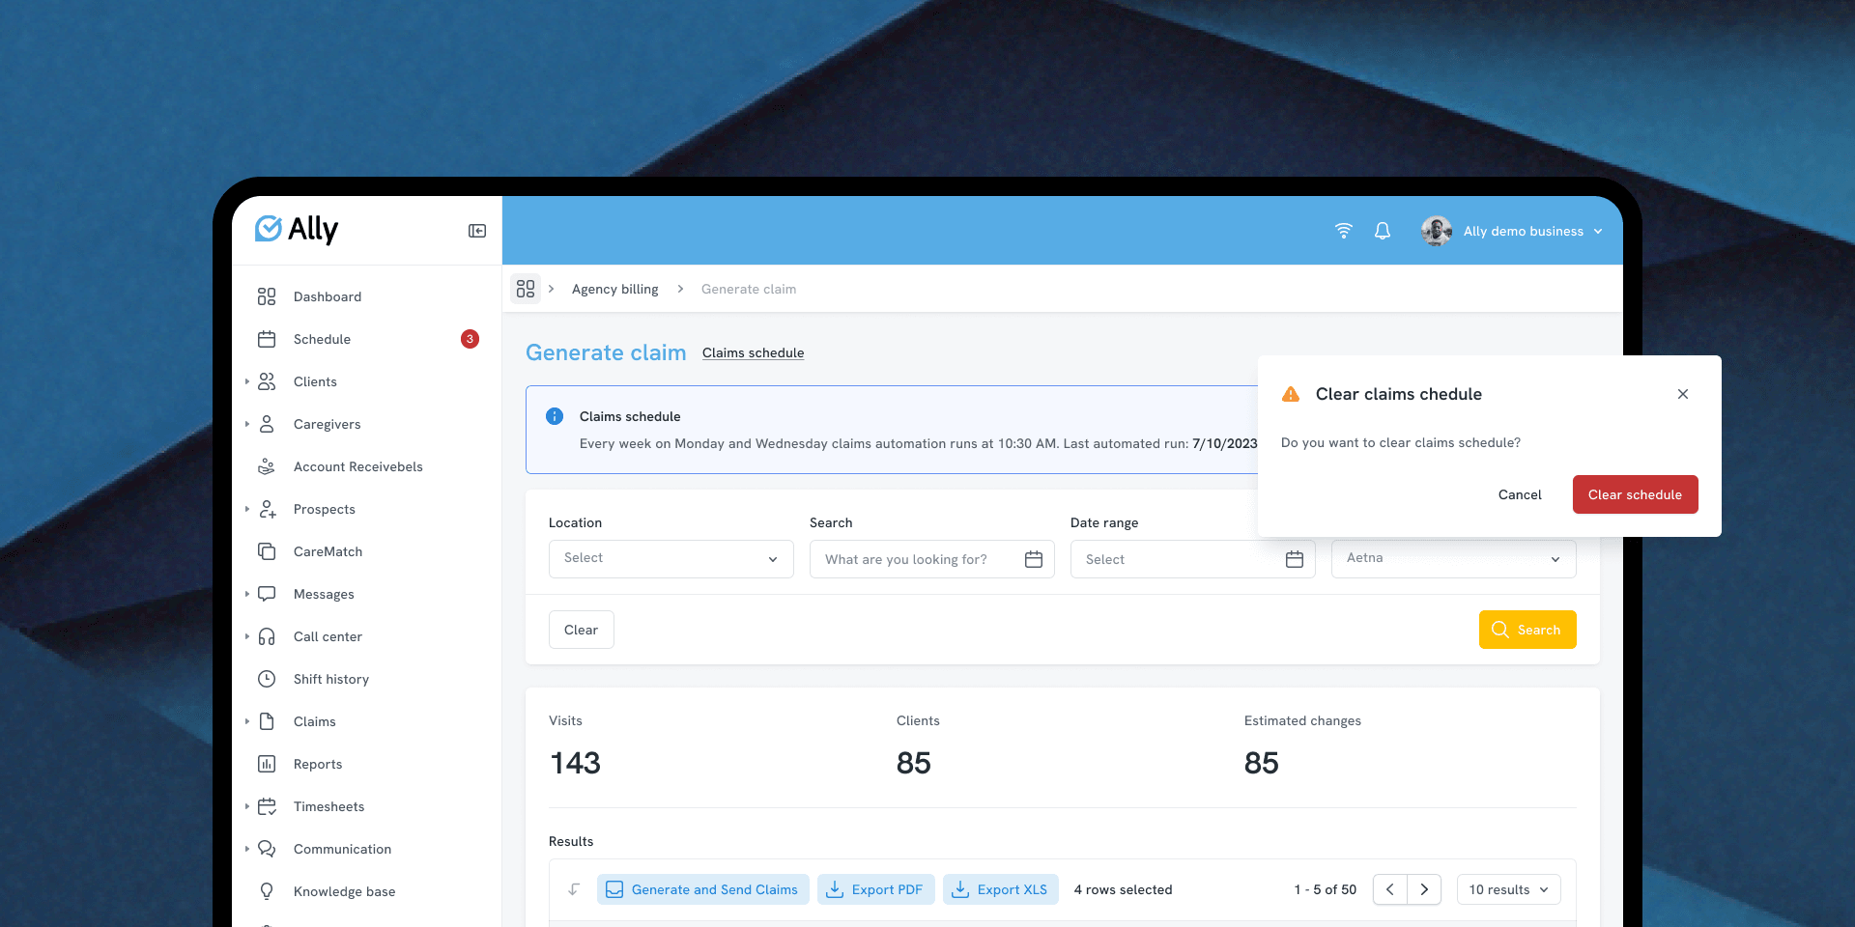This screenshot has width=1855, height=927.
Task: Click the CareMatch icon
Action: [x=267, y=551]
